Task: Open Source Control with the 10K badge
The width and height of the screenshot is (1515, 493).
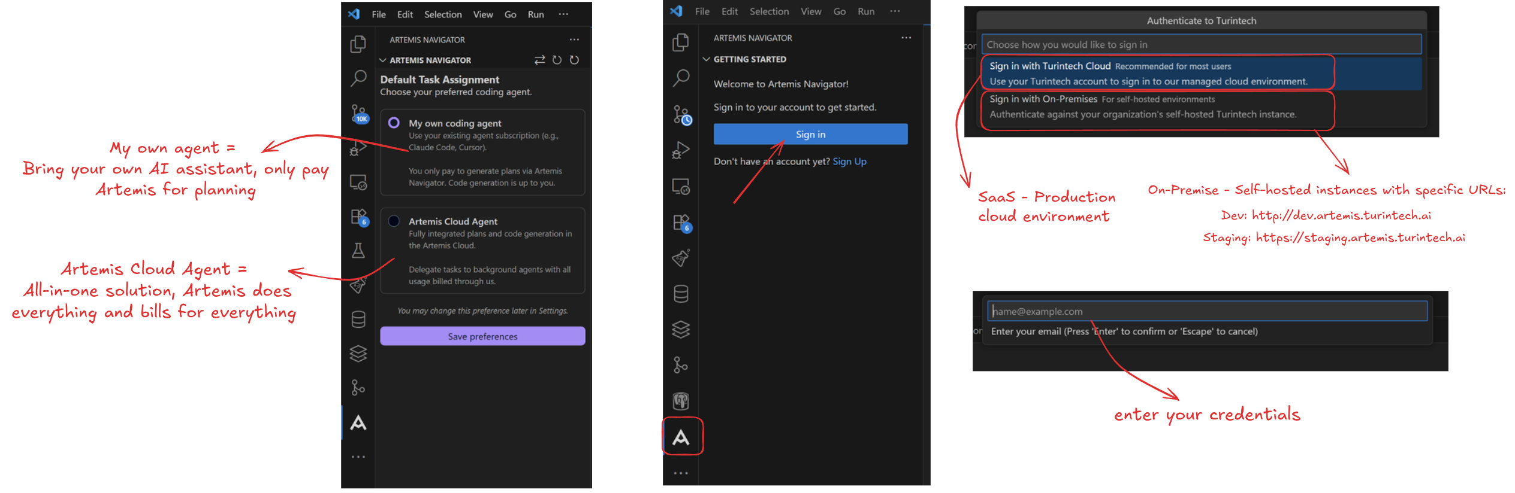Action: 358,113
